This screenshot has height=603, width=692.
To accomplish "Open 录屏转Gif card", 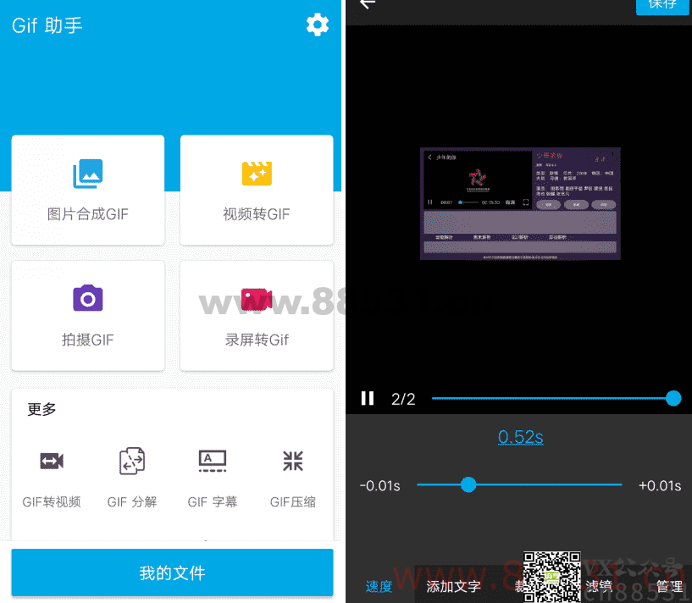I will (x=257, y=316).
